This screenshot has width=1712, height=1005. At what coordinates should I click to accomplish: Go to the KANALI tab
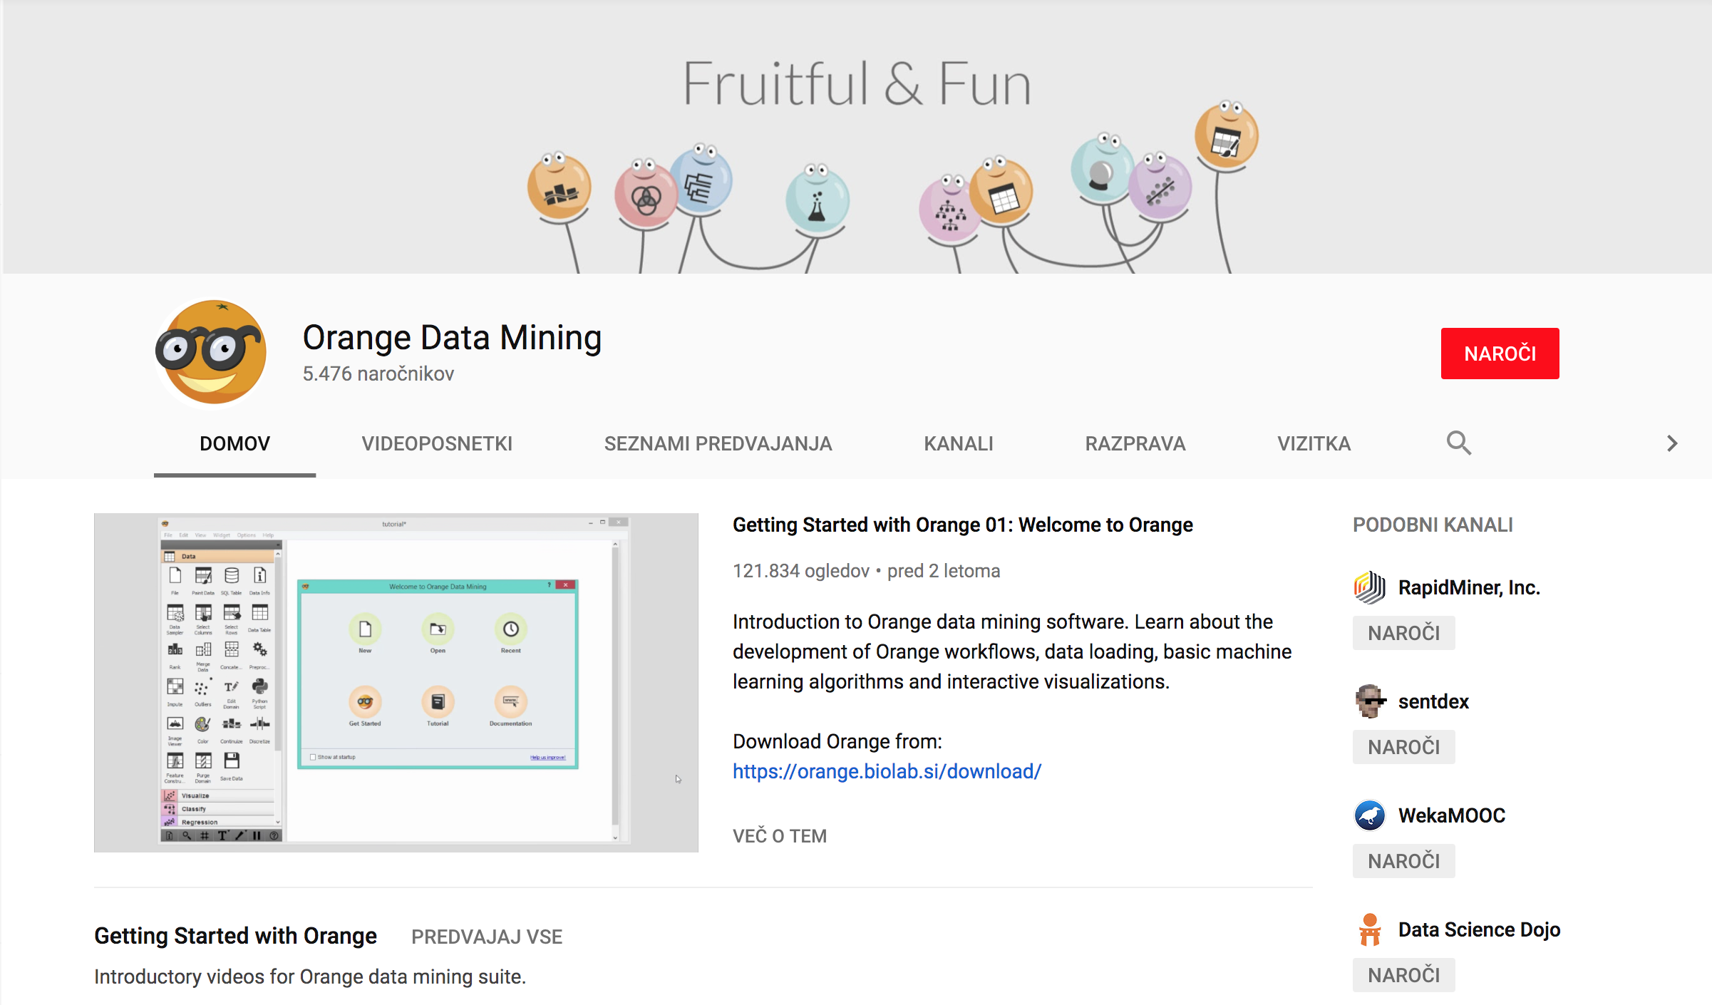click(x=958, y=443)
